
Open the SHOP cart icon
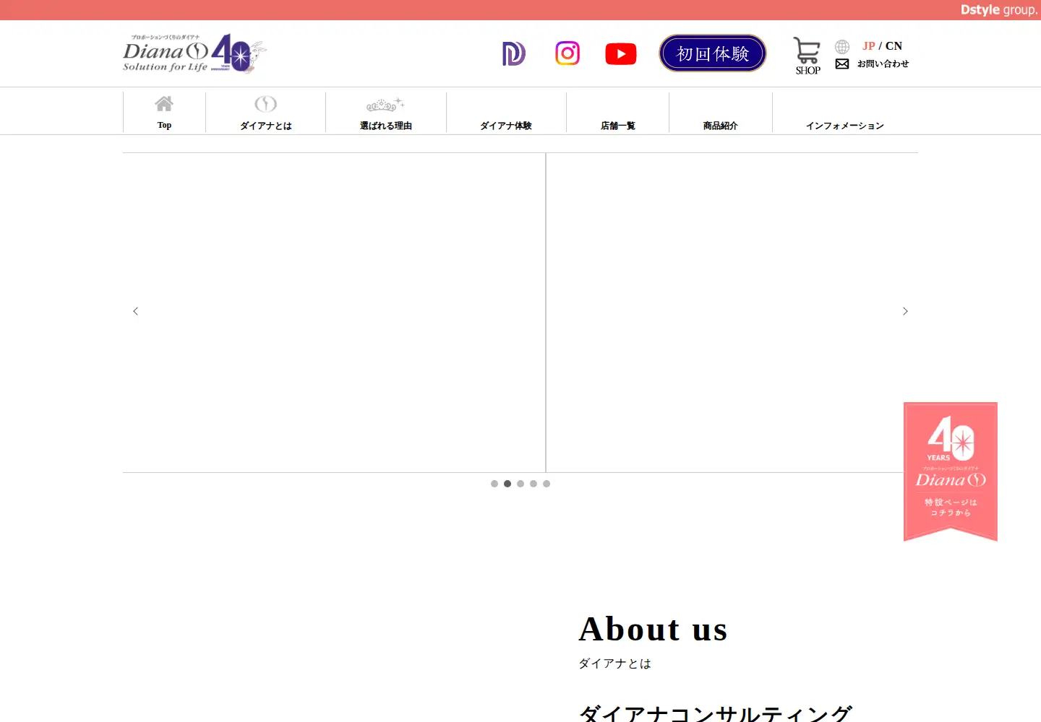point(807,56)
